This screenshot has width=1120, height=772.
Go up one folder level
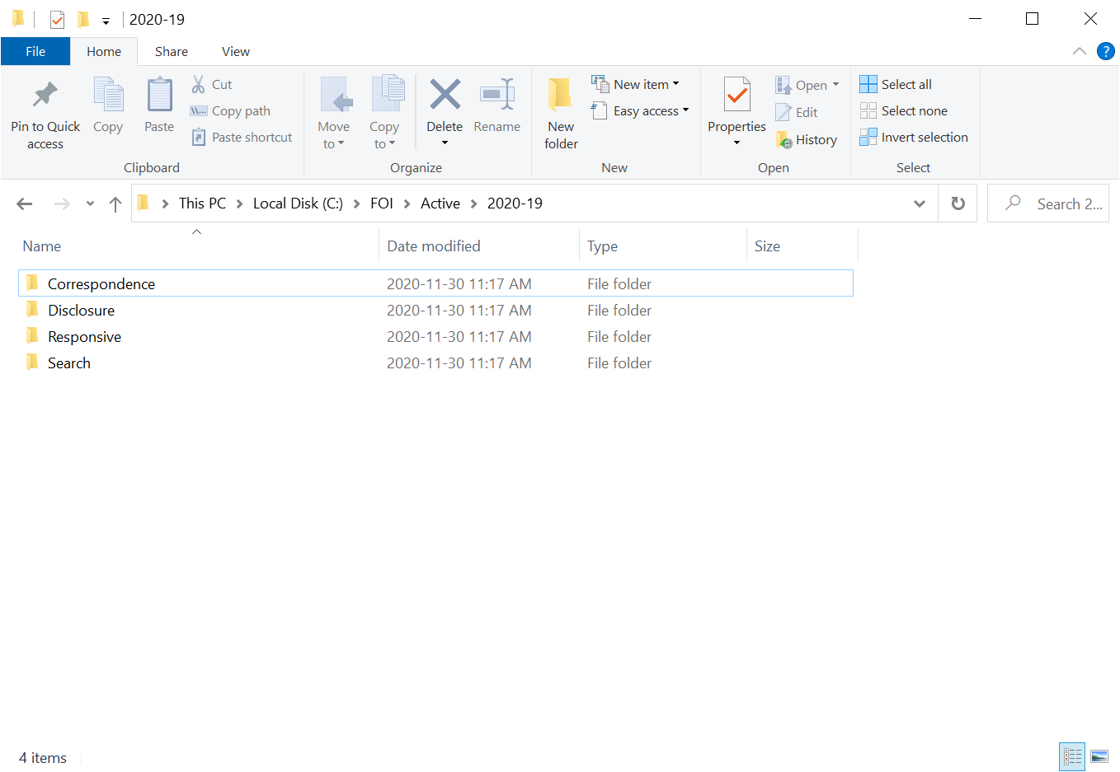[x=115, y=204]
